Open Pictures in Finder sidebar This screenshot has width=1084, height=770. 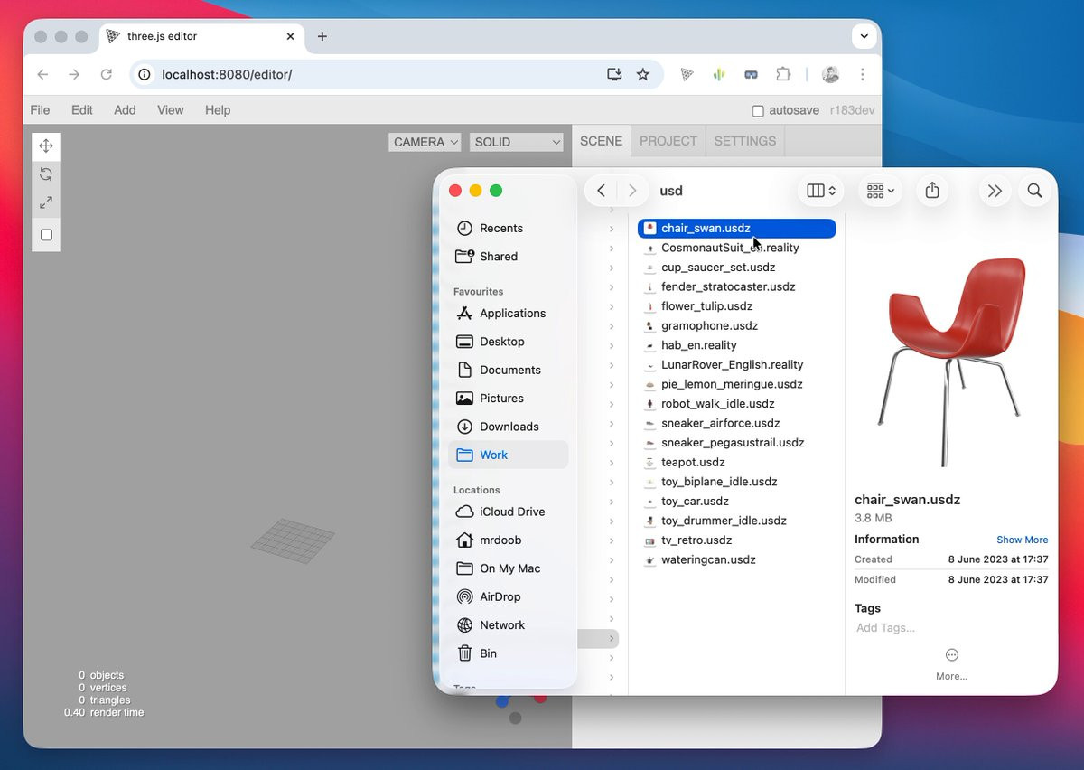pyautogui.click(x=509, y=399)
